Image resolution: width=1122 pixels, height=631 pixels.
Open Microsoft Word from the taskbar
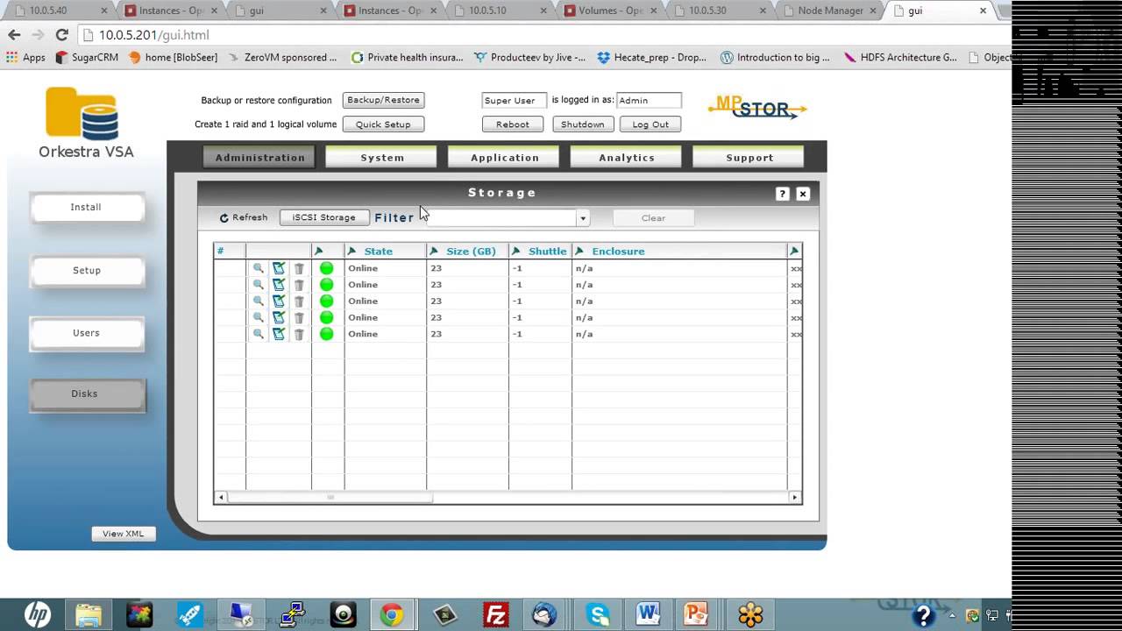(649, 614)
